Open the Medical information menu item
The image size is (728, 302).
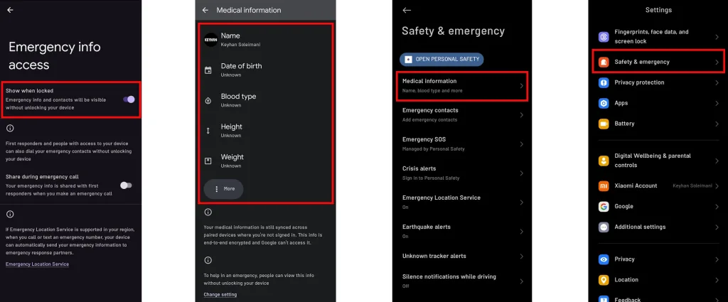click(462, 85)
